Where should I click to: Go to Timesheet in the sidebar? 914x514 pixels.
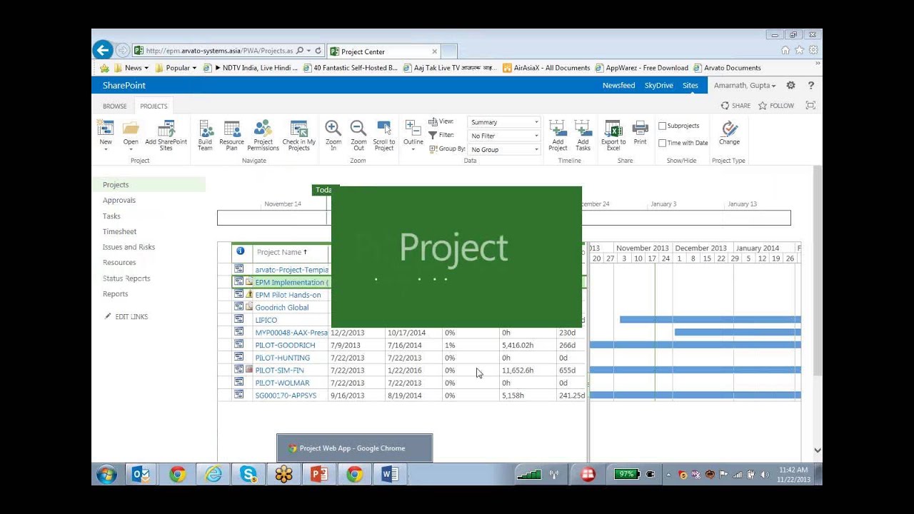[119, 232]
